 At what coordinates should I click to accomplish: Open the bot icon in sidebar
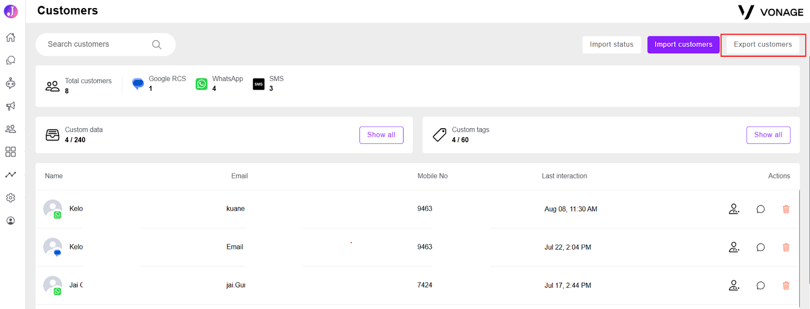11,84
